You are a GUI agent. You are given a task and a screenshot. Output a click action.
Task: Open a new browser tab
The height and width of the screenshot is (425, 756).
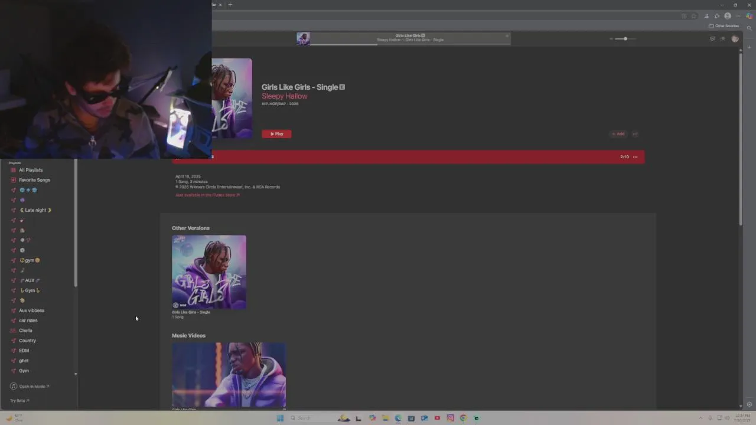(230, 5)
